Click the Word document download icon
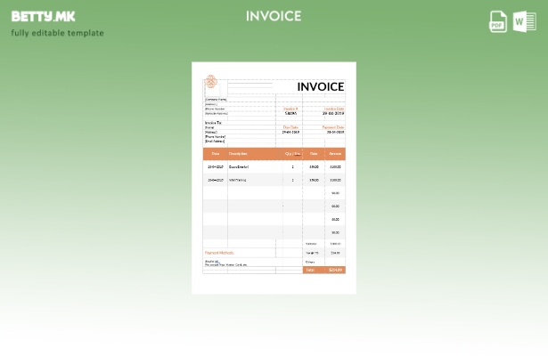The width and height of the screenshot is (548, 356). 524,22
